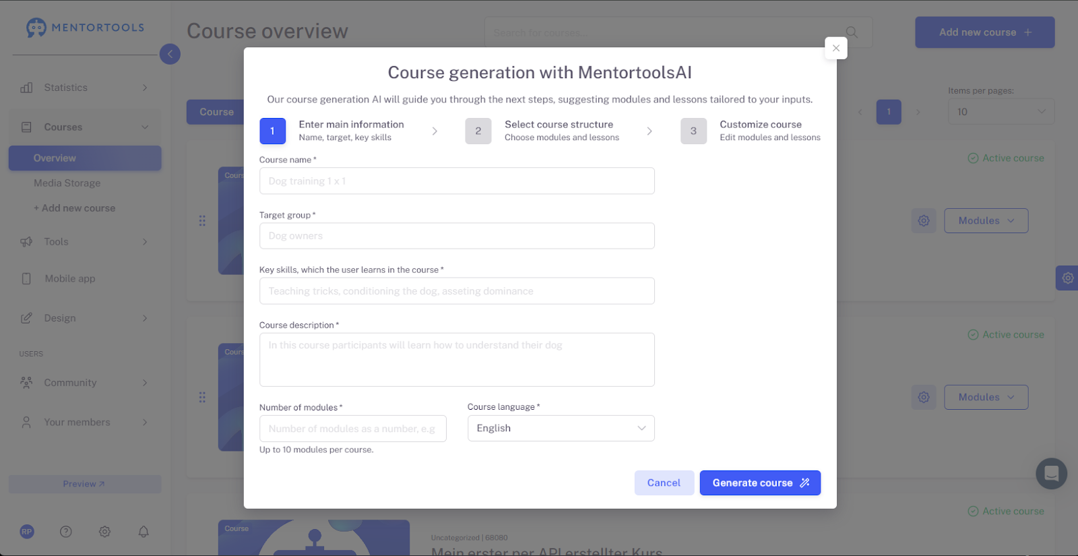This screenshot has width=1078, height=556.
Task: Focus the Course description textarea
Action: (457, 360)
